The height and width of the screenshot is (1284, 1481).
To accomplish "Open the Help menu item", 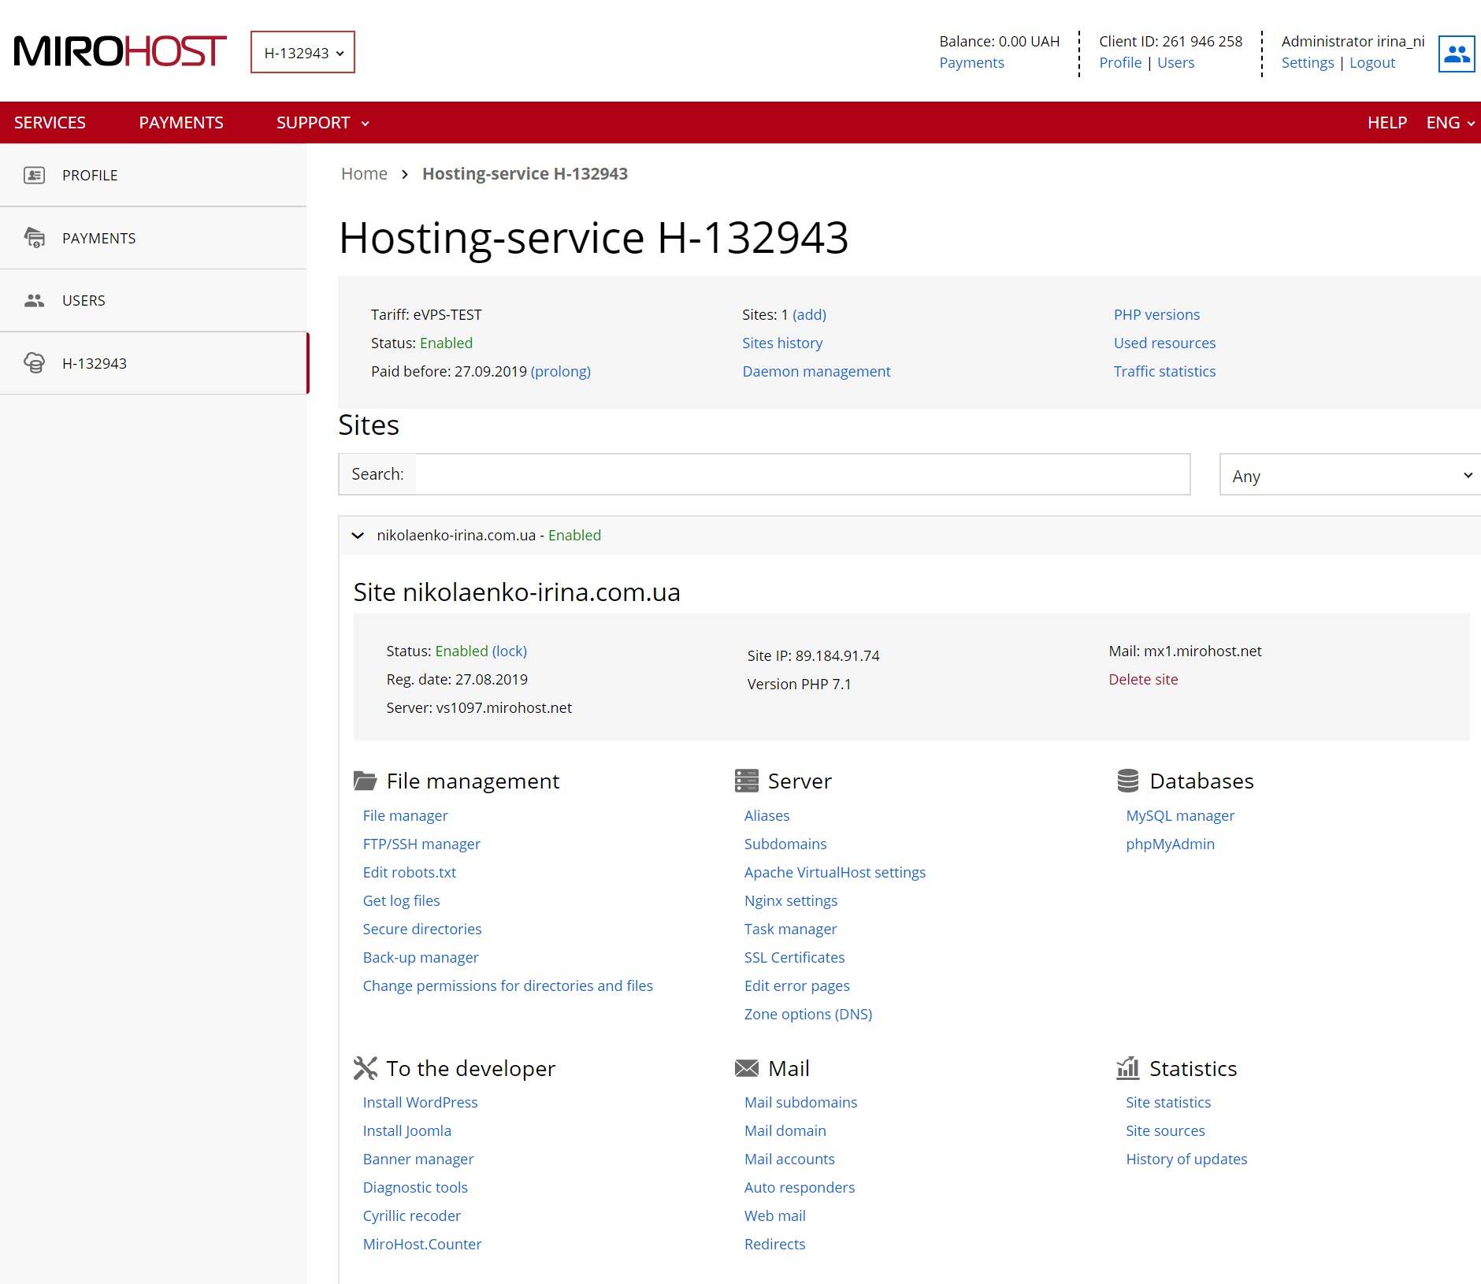I will tap(1387, 122).
